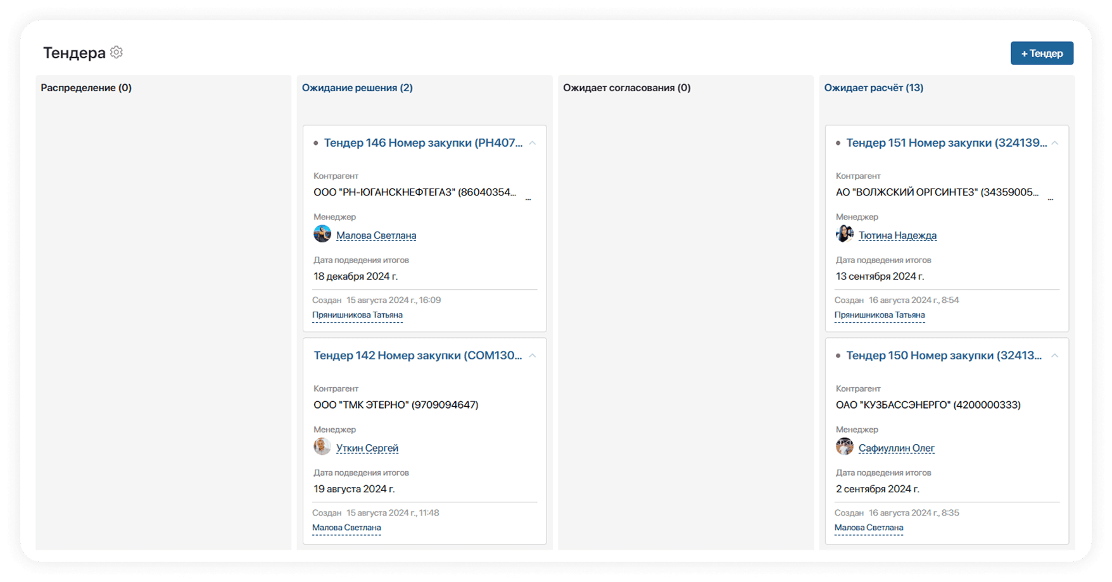This screenshot has height=582, width=1112.
Task: Click Тютина Надежда's avatar picture
Action: (x=844, y=234)
